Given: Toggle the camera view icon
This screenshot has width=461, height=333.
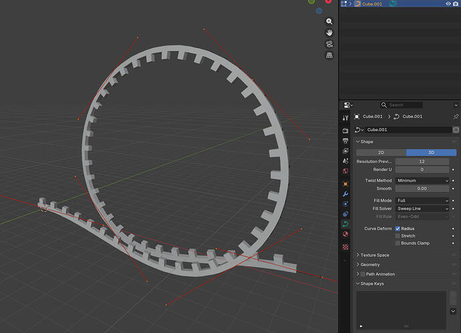Looking at the screenshot, I should pos(329,44).
